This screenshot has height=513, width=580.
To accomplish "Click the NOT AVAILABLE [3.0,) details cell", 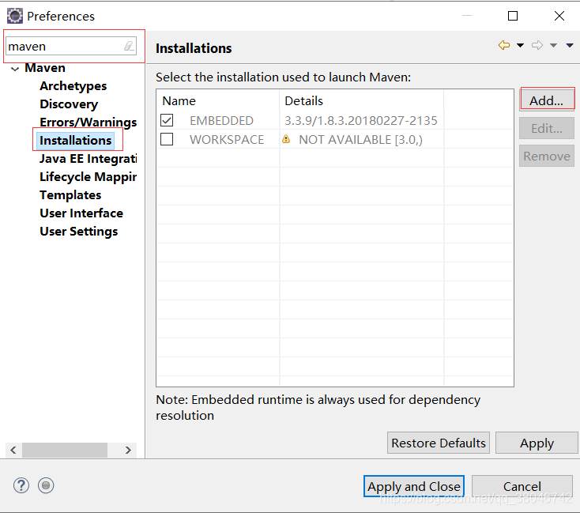I will coord(360,140).
